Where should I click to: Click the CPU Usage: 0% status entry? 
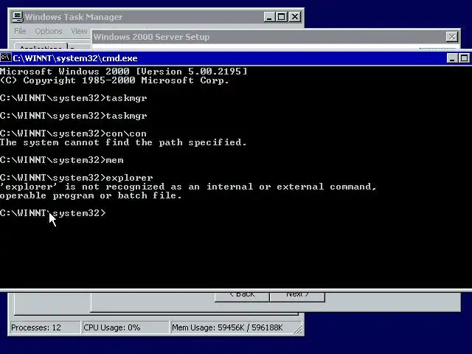[x=125, y=327]
